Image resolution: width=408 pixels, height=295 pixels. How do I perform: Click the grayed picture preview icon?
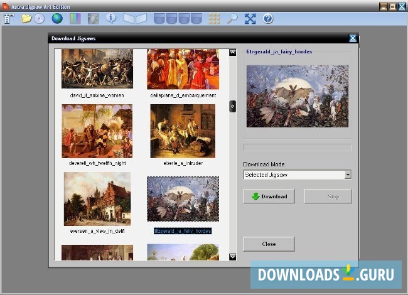(93, 19)
